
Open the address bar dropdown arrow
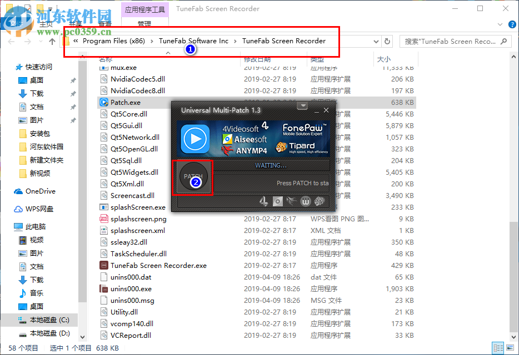(x=375, y=41)
